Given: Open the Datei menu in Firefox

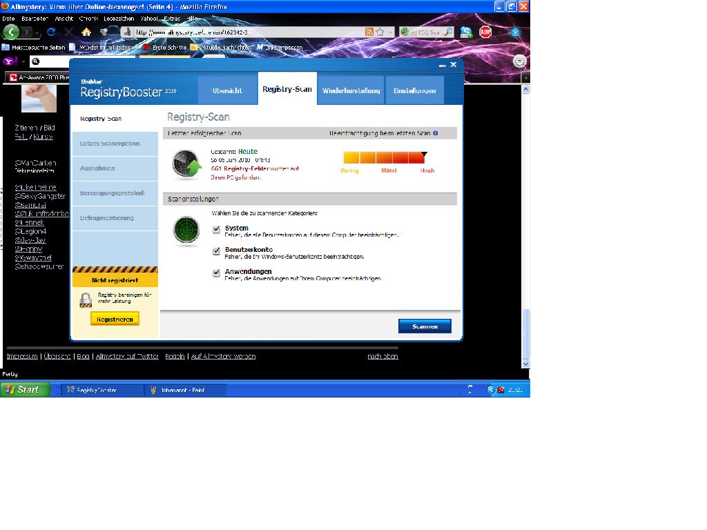Looking at the screenshot, I should (x=8, y=19).
